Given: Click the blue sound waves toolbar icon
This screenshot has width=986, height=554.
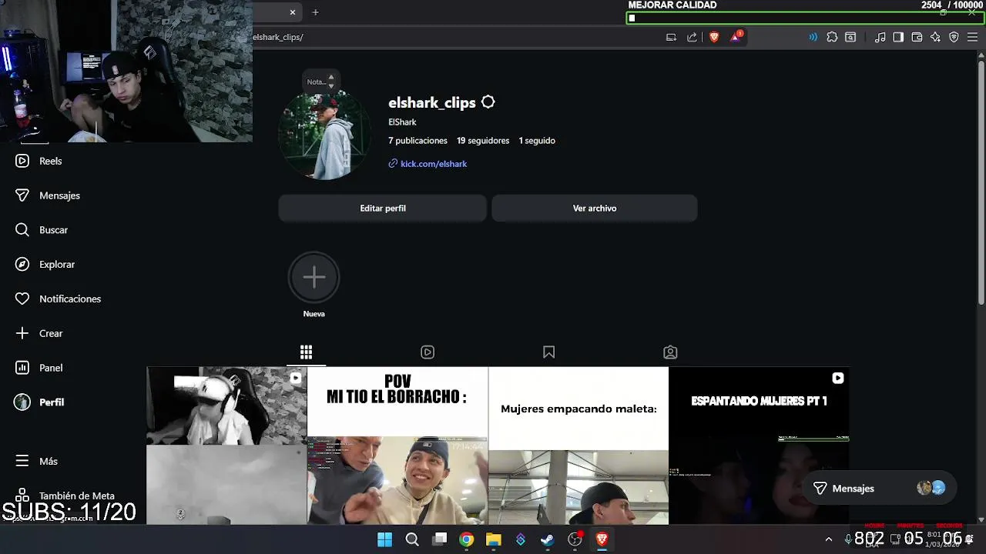Looking at the screenshot, I should tap(813, 37).
